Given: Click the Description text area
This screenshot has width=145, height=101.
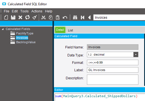Looking at the screenshot, I should [x=113, y=80].
